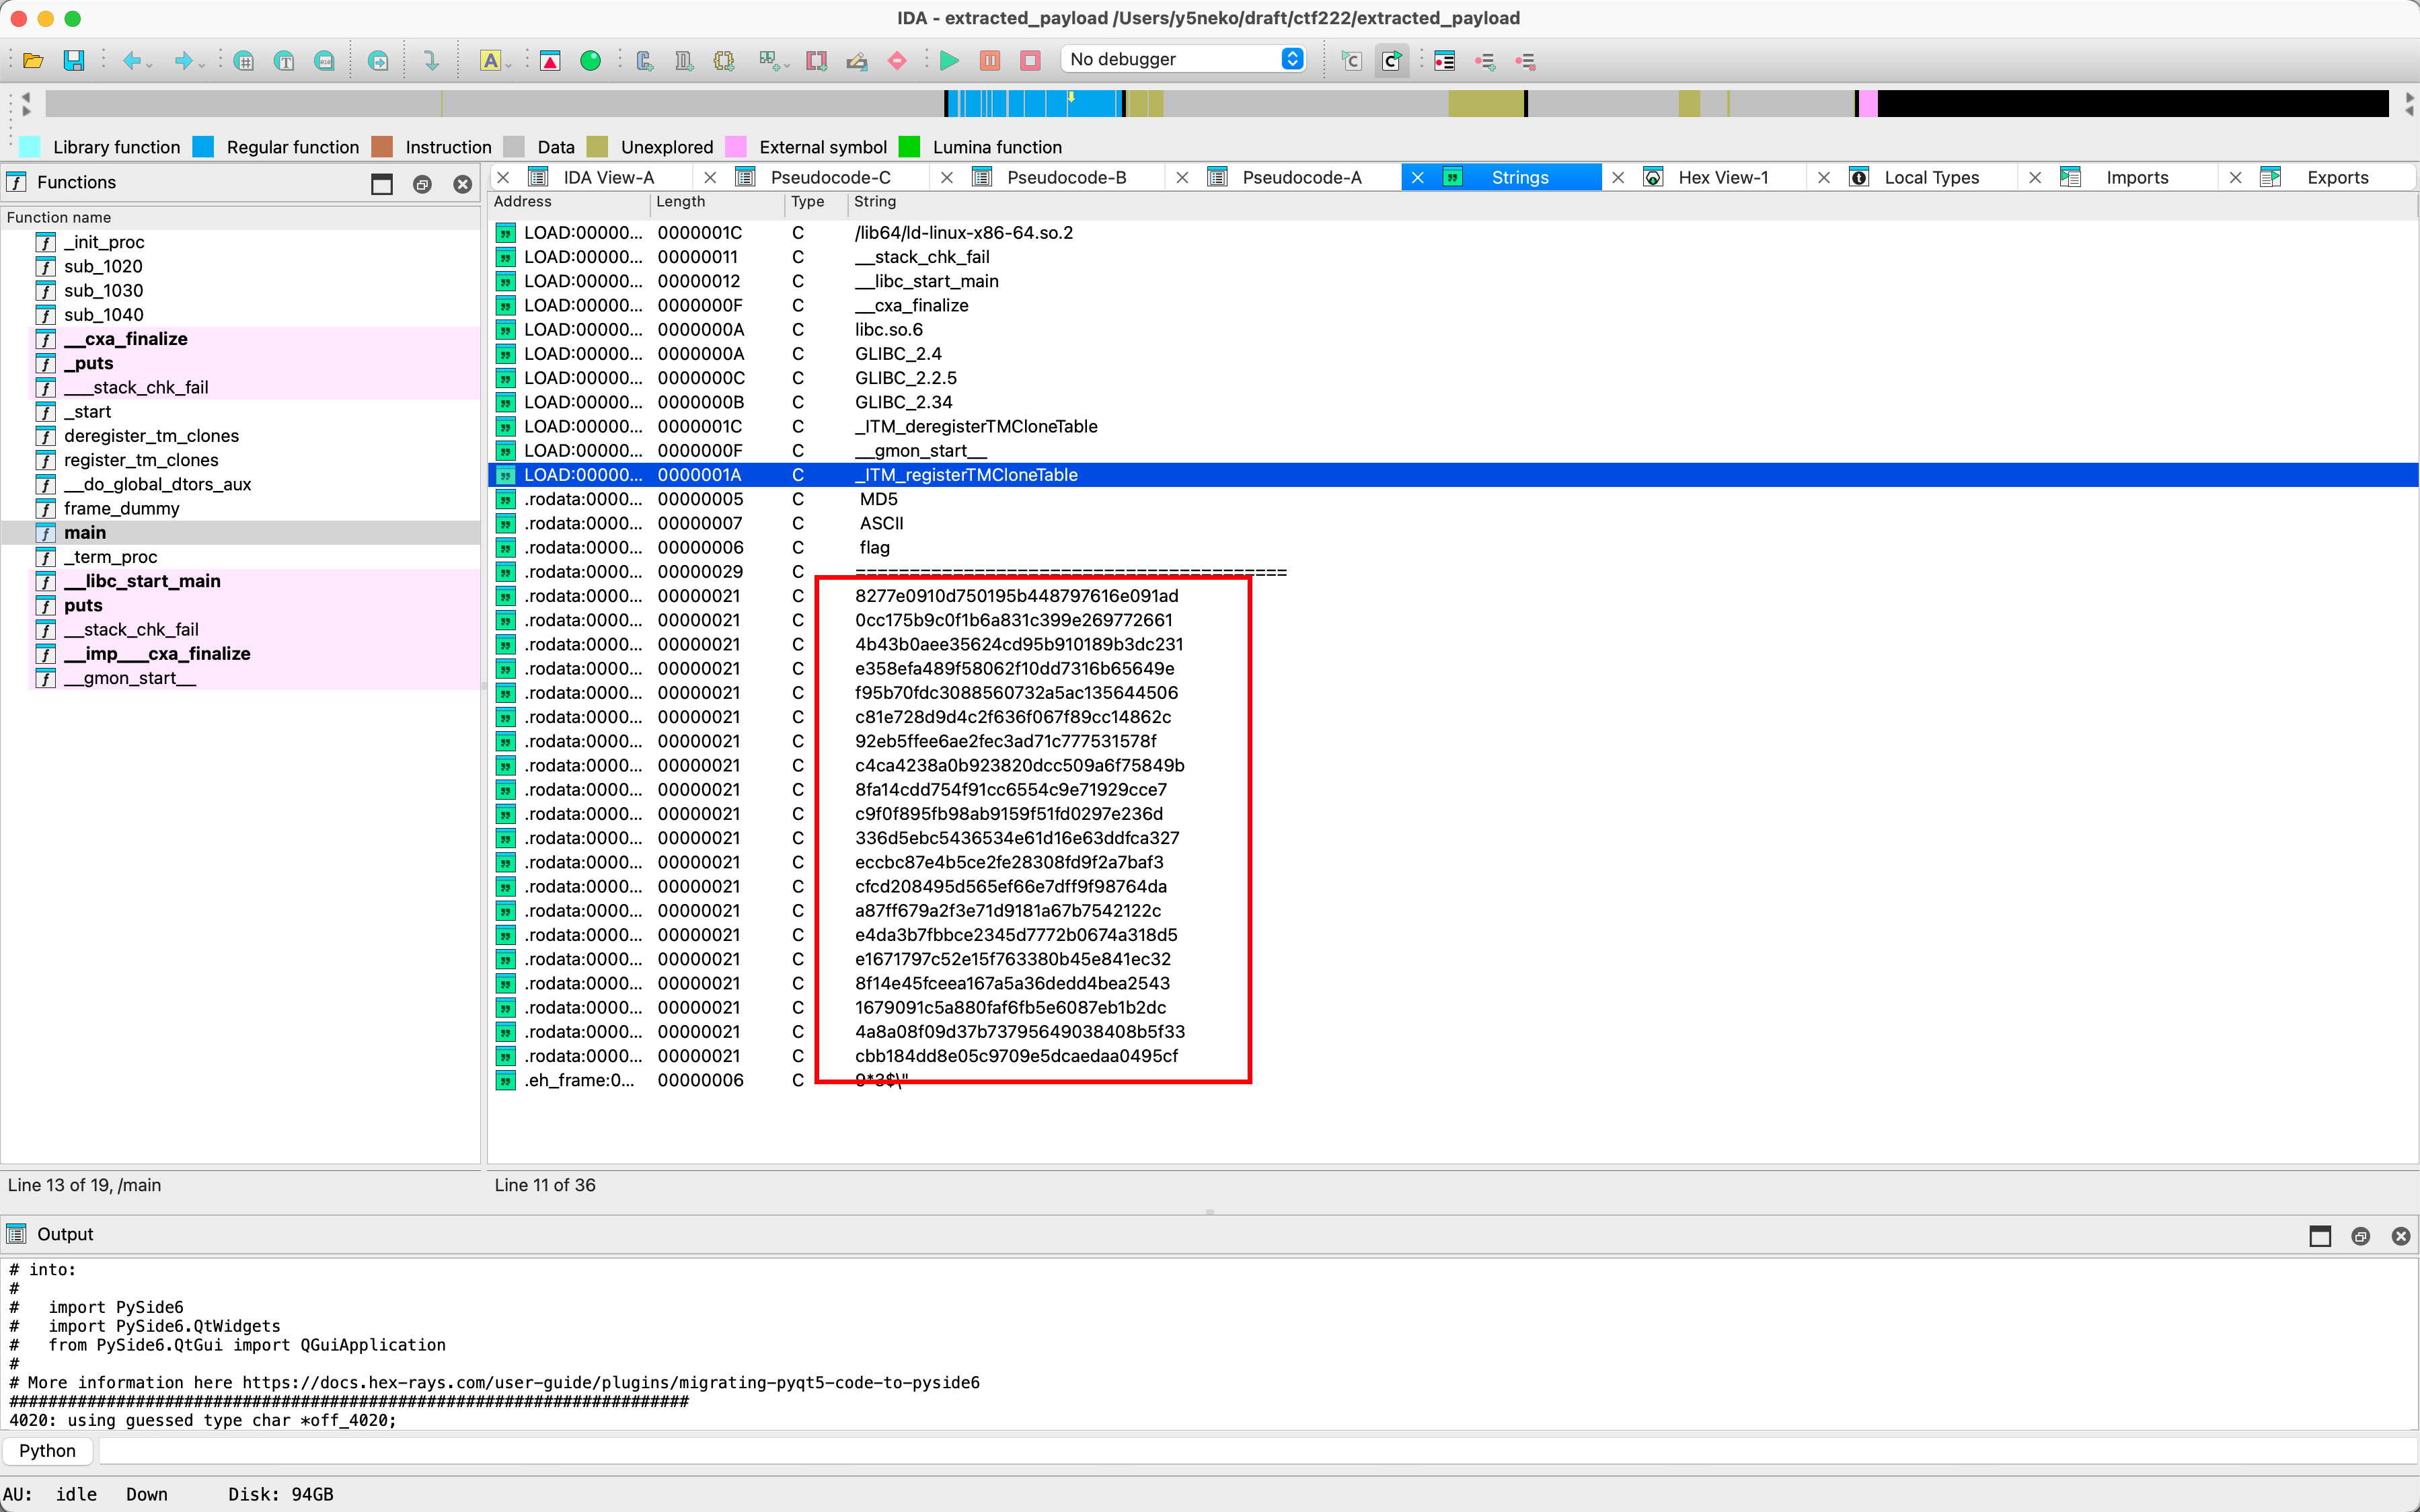Click the String column header
This screenshot has height=1512, width=2420.
pos(875,201)
